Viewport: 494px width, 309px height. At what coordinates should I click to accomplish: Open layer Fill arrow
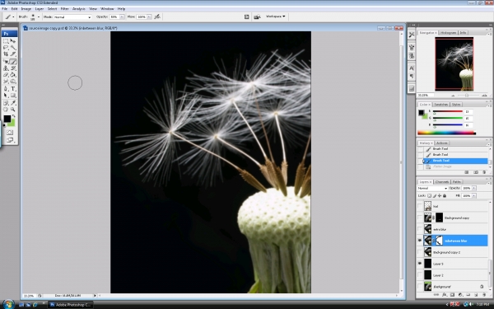474,196
